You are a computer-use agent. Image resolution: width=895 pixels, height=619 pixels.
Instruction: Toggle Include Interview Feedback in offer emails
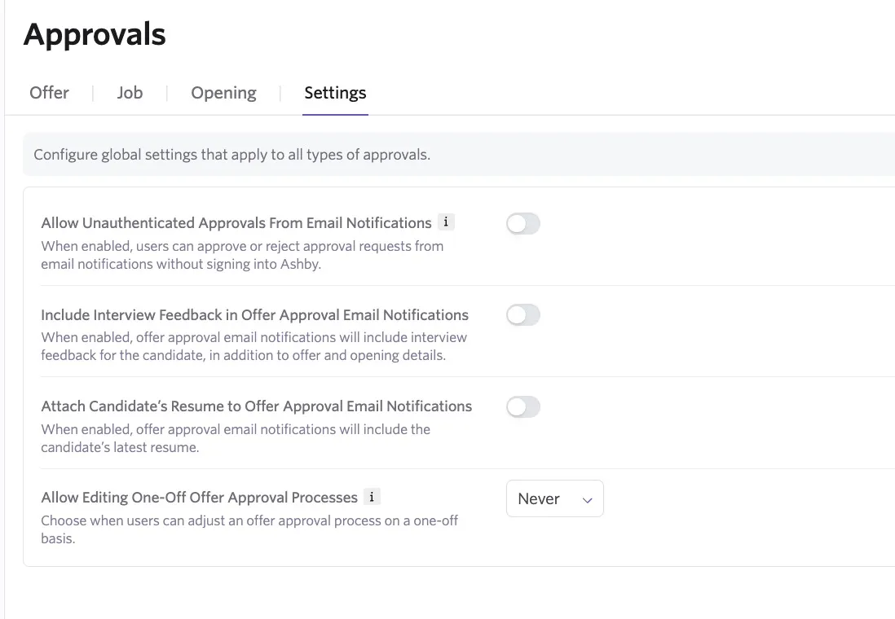(x=522, y=315)
